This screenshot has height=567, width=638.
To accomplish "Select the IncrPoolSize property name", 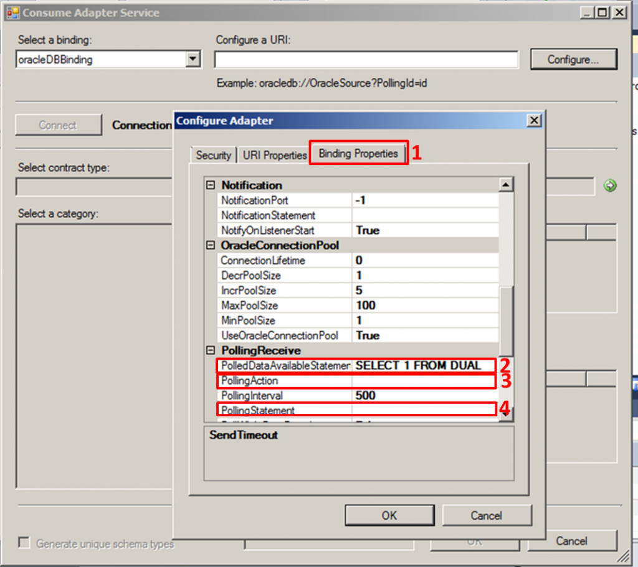I will [249, 291].
